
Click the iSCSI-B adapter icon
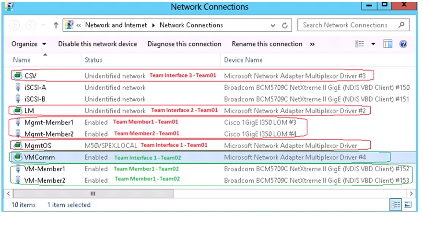18,99
